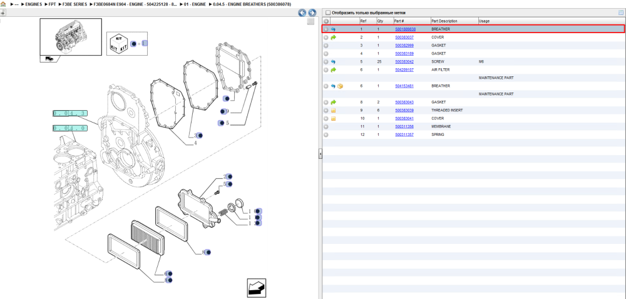Open the parts list options icon at top right

tap(621, 13)
